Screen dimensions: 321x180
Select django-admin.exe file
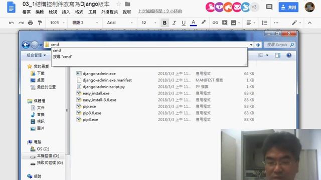(x=96, y=73)
